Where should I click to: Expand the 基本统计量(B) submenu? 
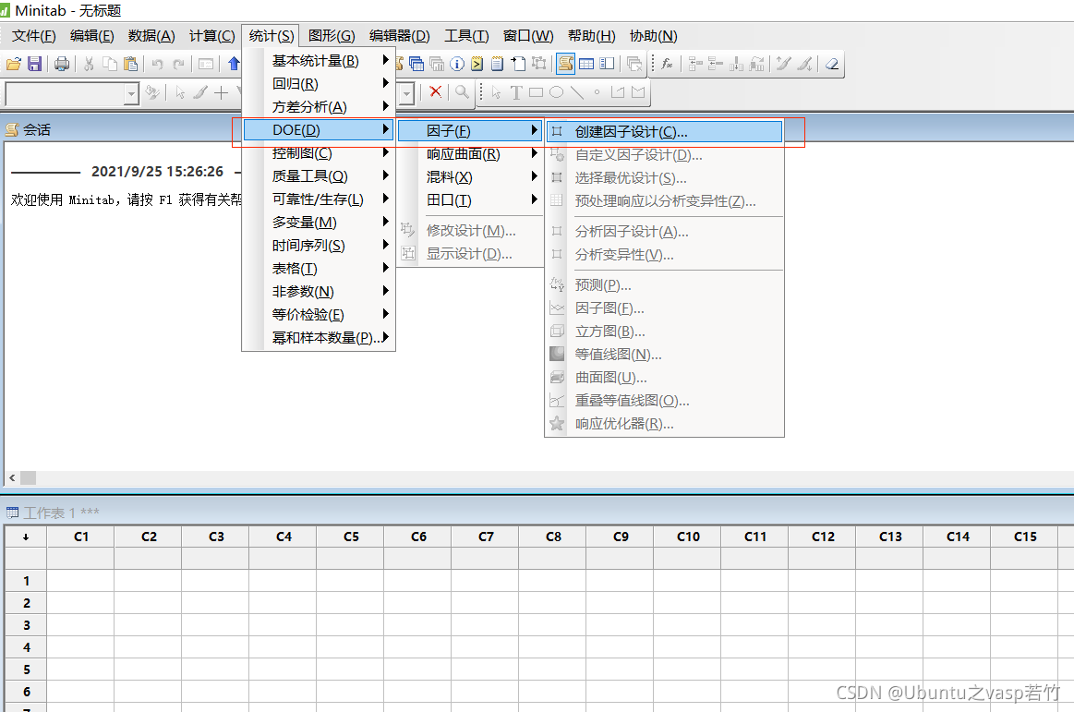320,60
